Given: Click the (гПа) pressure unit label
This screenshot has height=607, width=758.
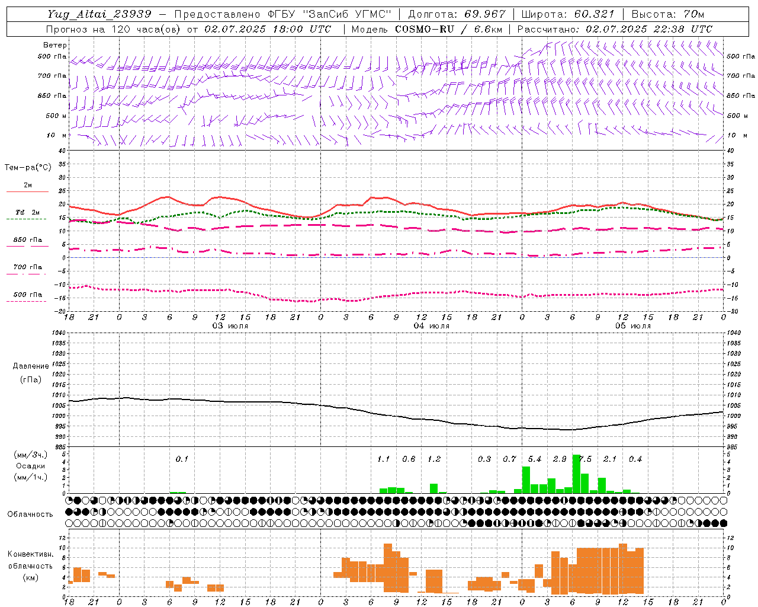Looking at the screenshot, I should 31,379.
